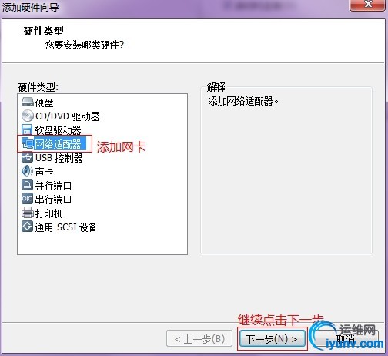This screenshot has height=356, width=388.
Task: Select the hard disk (硬盘) icon
Action: click(28, 102)
